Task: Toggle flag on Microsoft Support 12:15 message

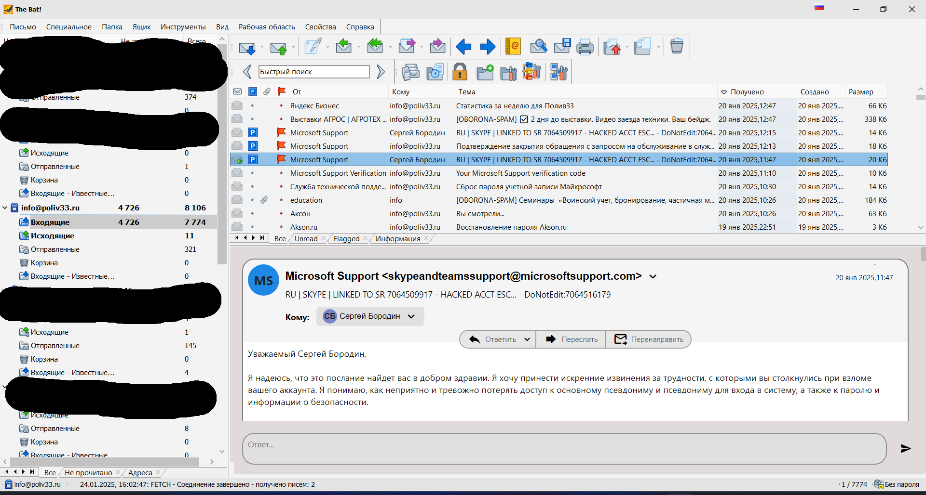Action: coord(281,132)
